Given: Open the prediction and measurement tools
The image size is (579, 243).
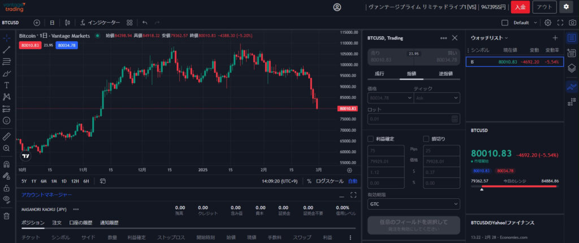Looking at the screenshot, I should (6, 109).
